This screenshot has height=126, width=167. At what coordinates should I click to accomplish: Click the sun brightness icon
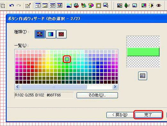click(151, 5)
